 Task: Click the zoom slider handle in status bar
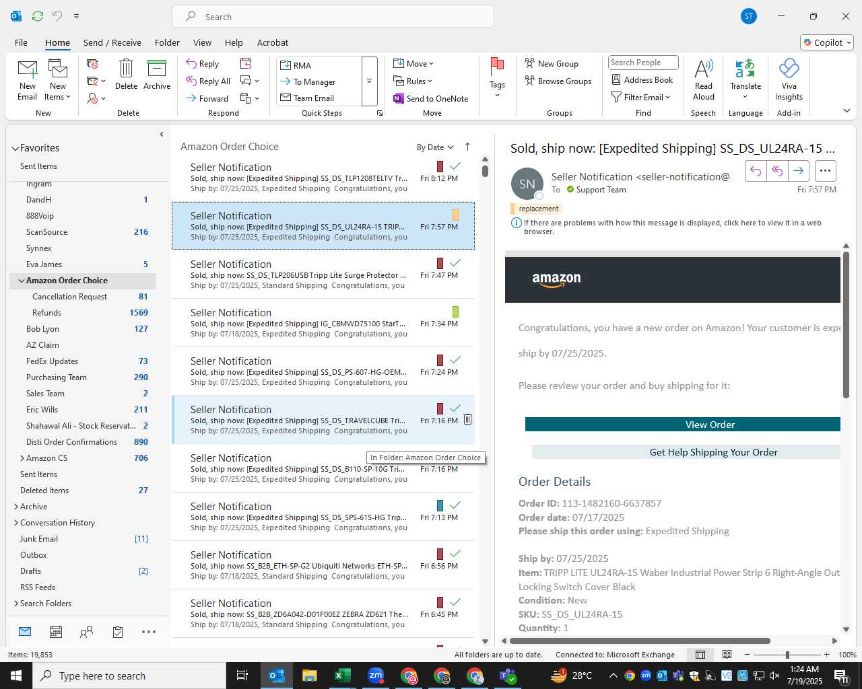(x=787, y=655)
